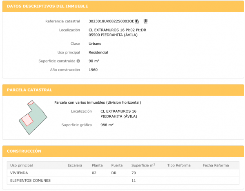
Task: Sort by the Uso principal column
Action: point(21,165)
